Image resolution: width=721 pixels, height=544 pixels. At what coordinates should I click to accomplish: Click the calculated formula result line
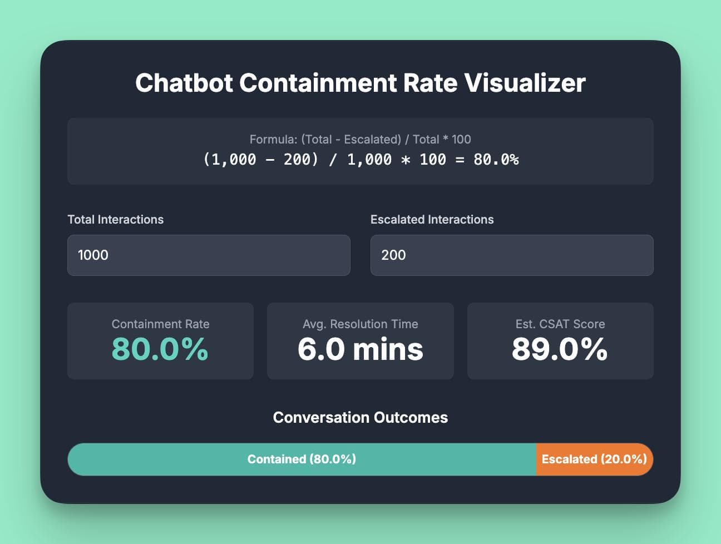tap(360, 160)
